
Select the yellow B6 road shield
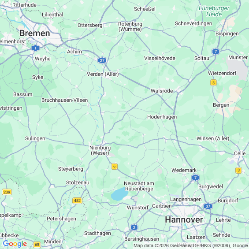[x=114, y=166]
